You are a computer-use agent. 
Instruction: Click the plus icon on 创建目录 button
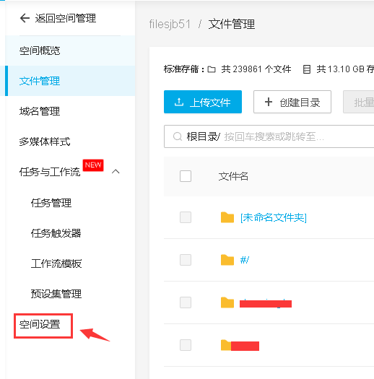(269, 102)
